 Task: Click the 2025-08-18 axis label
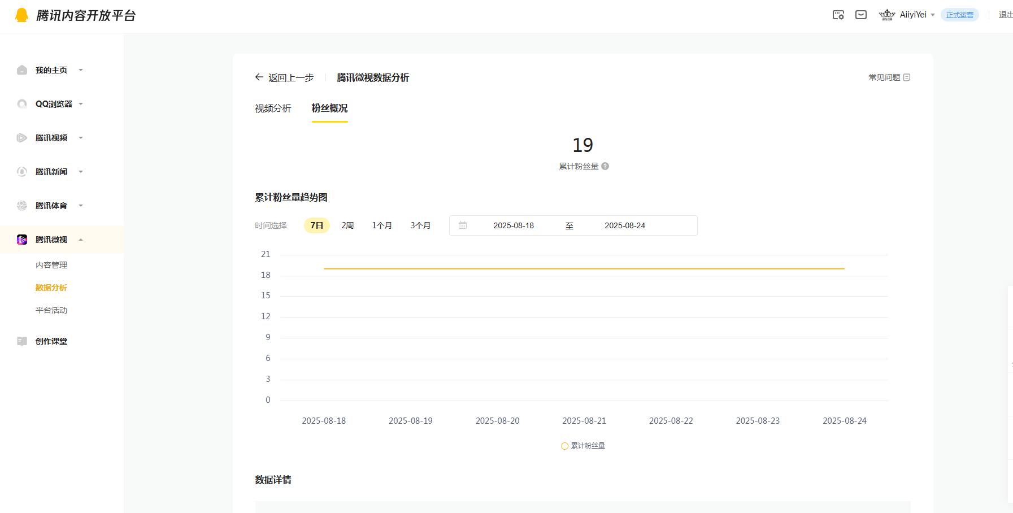pyautogui.click(x=324, y=421)
